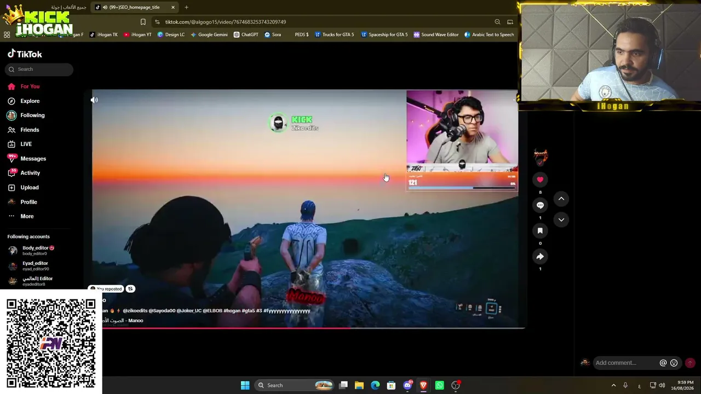Open Spaceship for GTA 5 bookmark
The image size is (701, 394).
384,34
